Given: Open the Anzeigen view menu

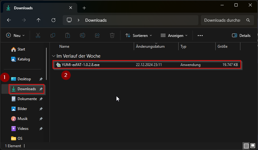Looking at the screenshot, I should click(x=174, y=35).
